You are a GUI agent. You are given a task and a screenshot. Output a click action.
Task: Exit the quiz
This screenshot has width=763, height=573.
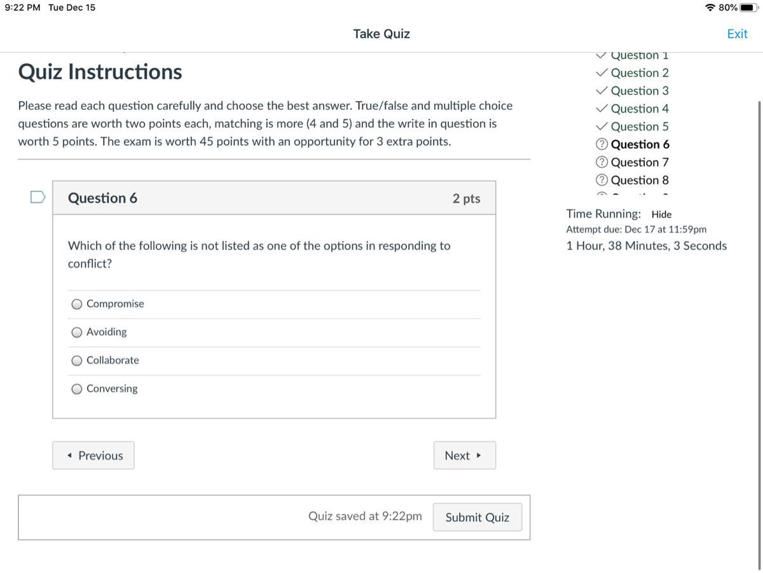point(737,34)
